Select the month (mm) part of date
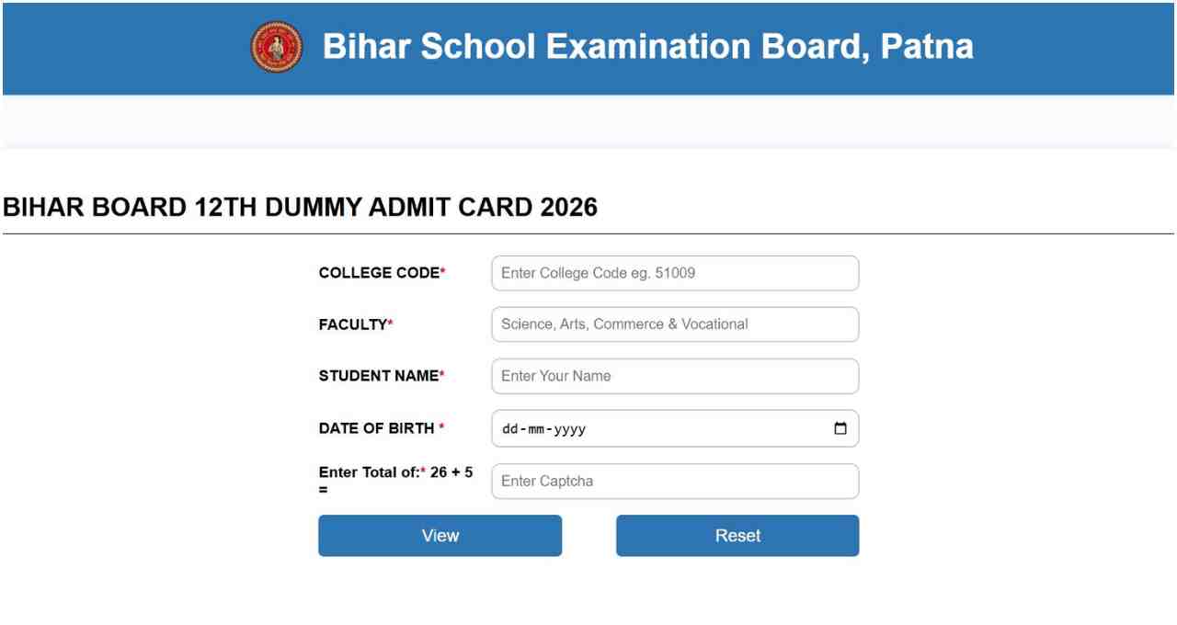Screen dimensions: 1177x625 534,429
